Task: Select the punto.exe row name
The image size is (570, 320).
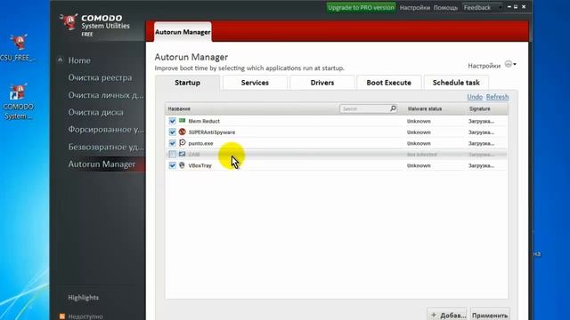Action: coord(200,143)
